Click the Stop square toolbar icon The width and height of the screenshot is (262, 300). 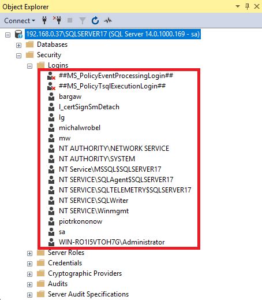tap(70, 20)
